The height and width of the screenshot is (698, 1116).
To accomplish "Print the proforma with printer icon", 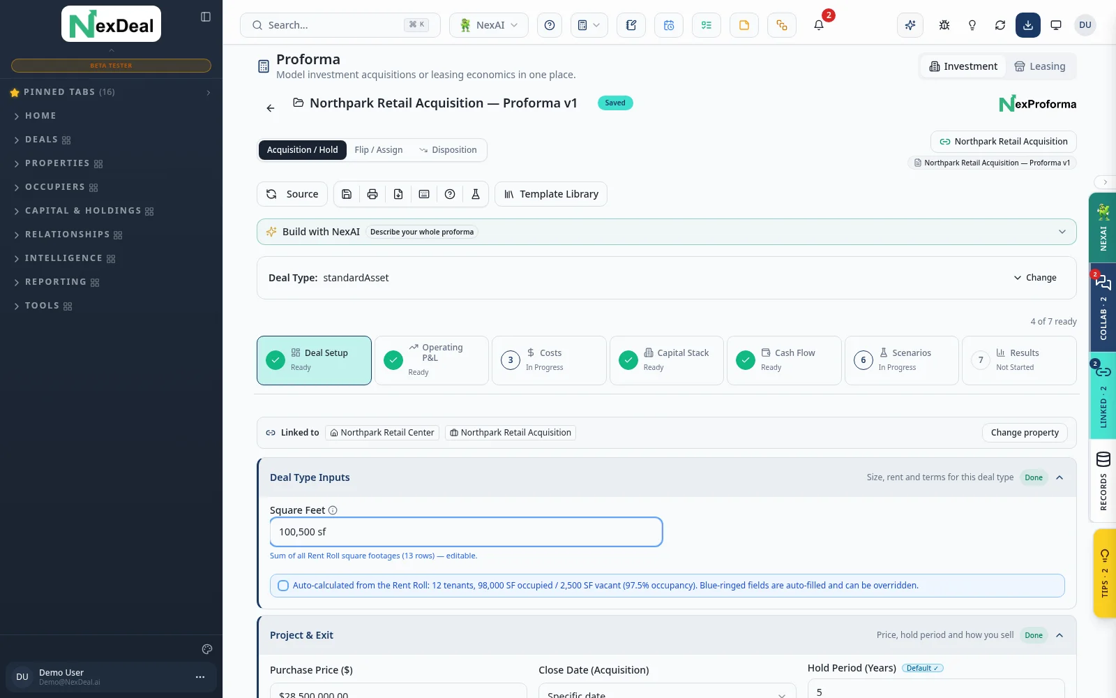I will 372,194.
